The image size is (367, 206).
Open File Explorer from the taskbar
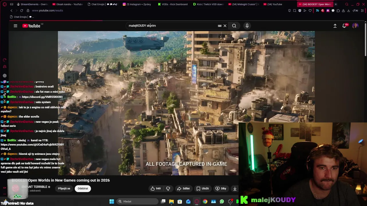click(171, 201)
